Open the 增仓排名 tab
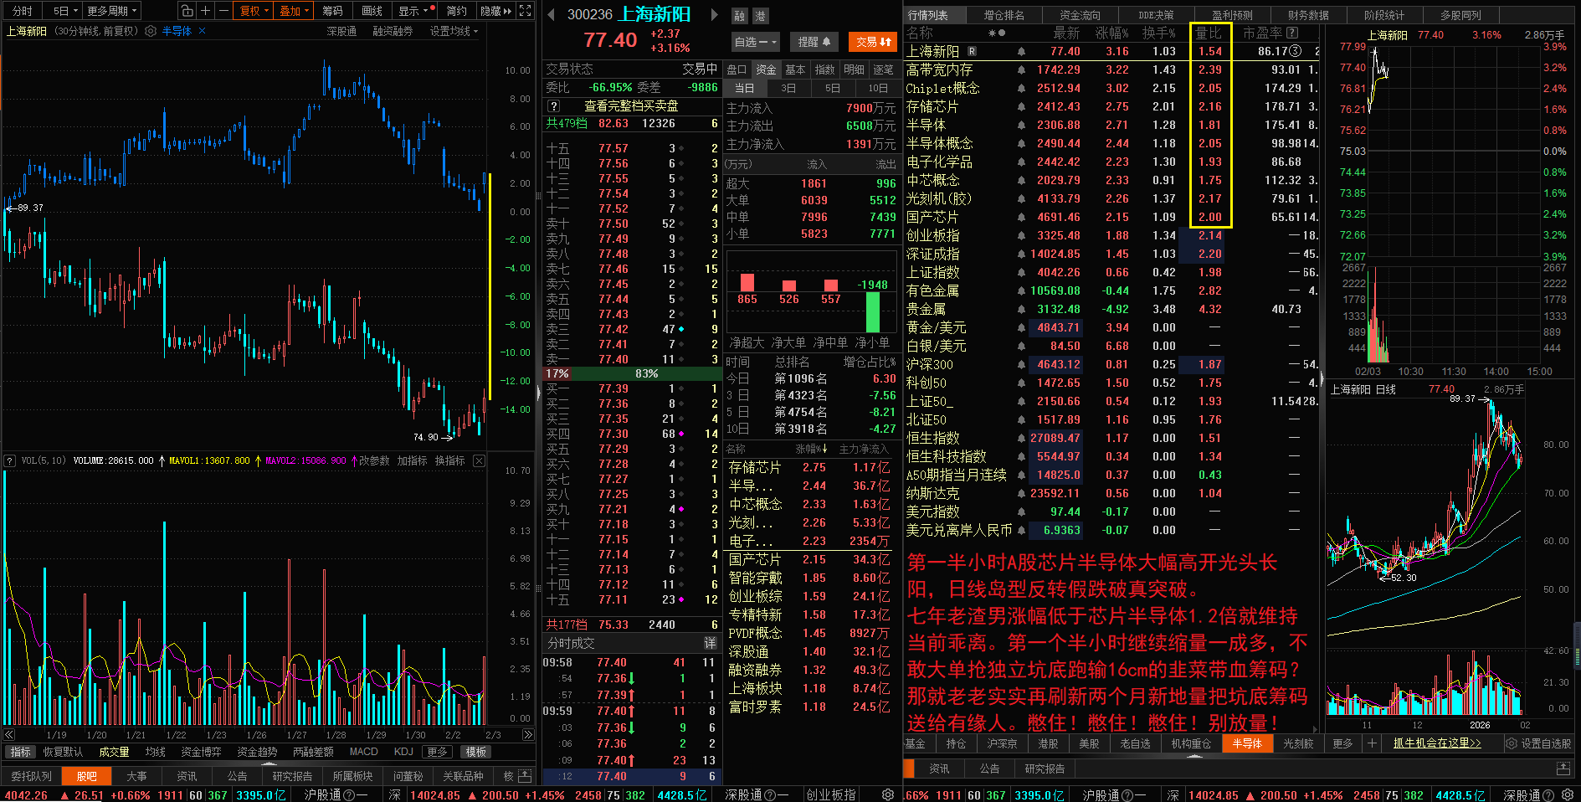The height and width of the screenshot is (802, 1581). pos(1004,15)
